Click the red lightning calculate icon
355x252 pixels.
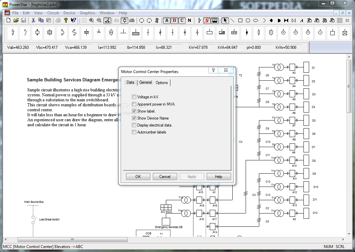(207, 21)
